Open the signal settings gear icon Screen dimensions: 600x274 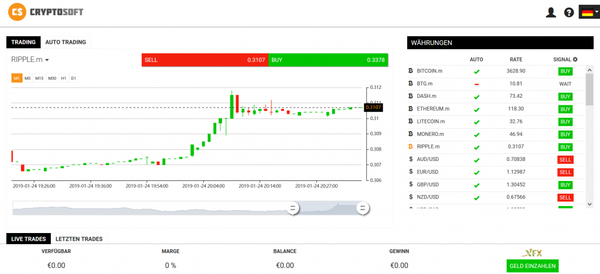pos(575,59)
